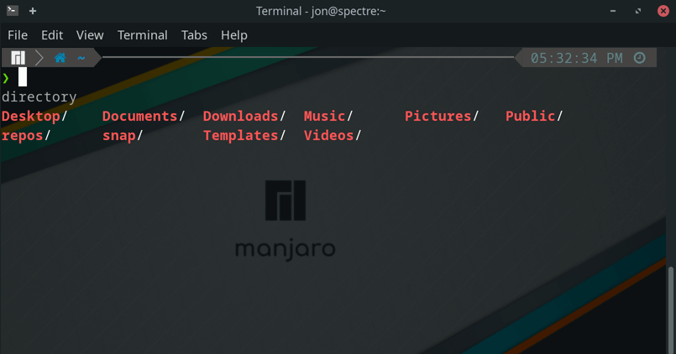Open the View menu
The width and height of the screenshot is (676, 354).
tap(90, 35)
